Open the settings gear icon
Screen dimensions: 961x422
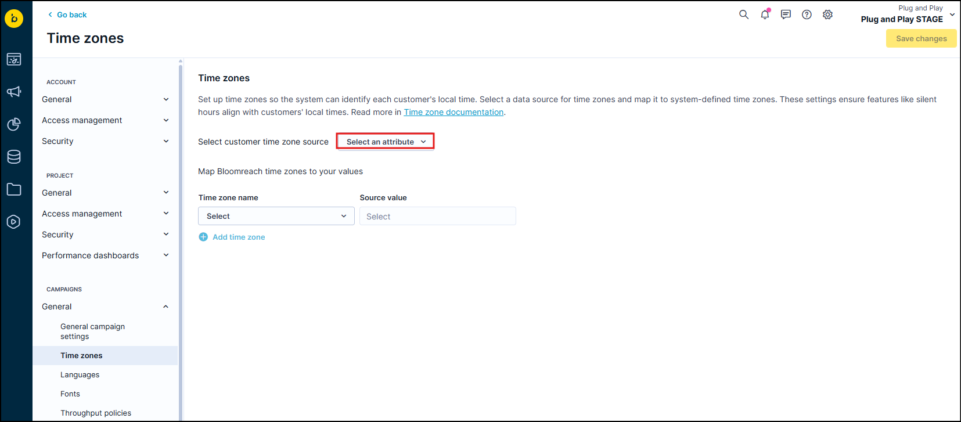[x=827, y=15]
